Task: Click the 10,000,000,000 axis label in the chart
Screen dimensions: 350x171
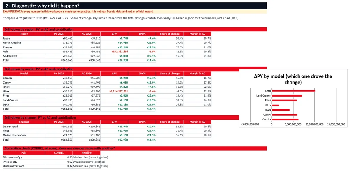Action: point(315,124)
